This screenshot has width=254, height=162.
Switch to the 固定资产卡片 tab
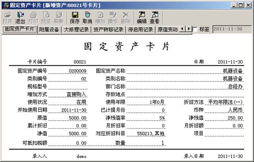(x=19, y=29)
